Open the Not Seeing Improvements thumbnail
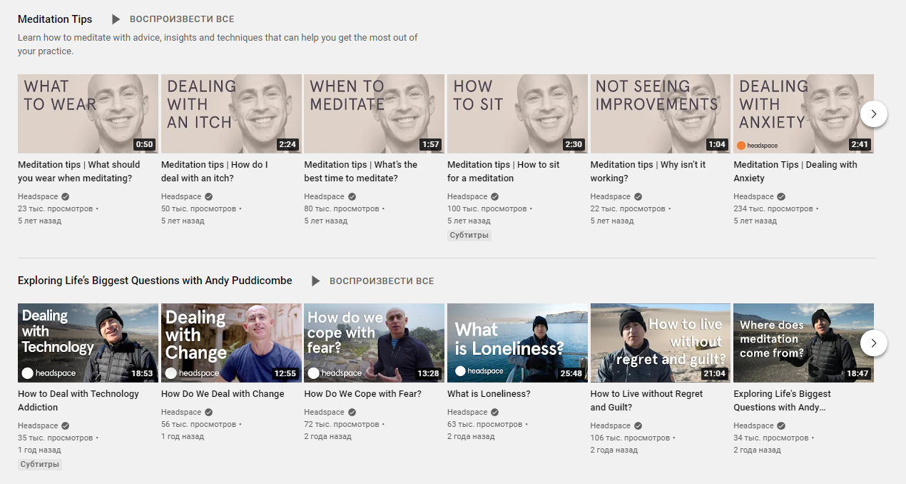Viewport: 906px width, 484px height. click(661, 114)
